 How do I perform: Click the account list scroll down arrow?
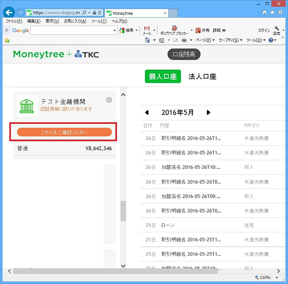tap(123, 266)
